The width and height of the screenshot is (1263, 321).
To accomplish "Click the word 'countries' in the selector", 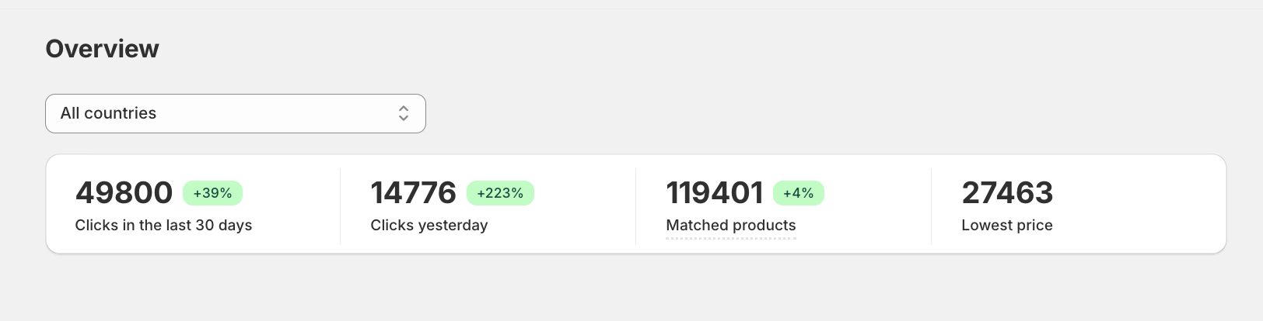I will [x=120, y=113].
